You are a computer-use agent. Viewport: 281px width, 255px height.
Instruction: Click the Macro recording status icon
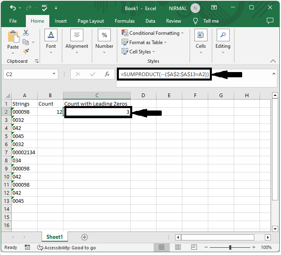[27, 247]
